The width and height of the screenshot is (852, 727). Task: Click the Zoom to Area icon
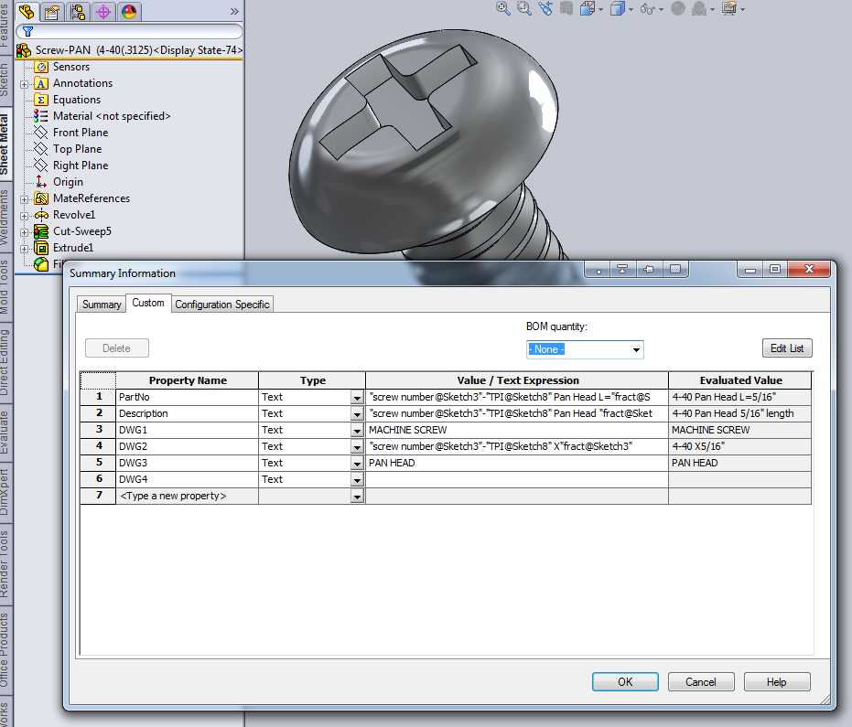click(x=524, y=8)
